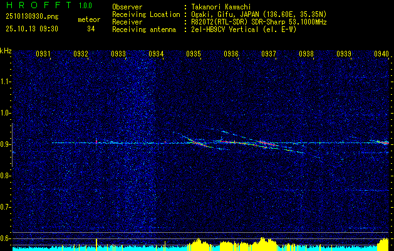The width and height of the screenshot is (394, 251).
Task: Click the Receiver label
Action: [127, 22]
